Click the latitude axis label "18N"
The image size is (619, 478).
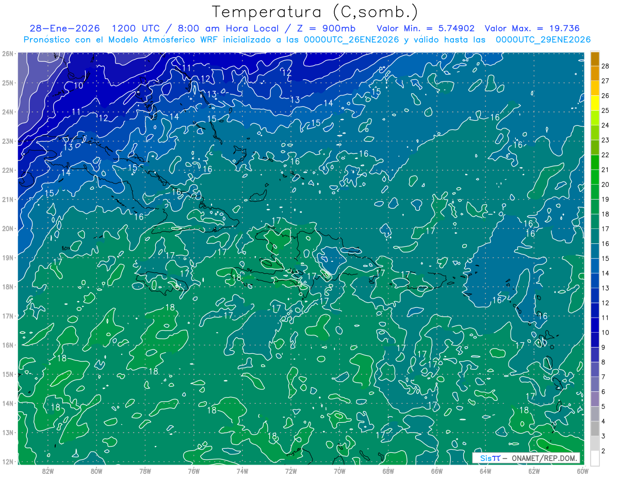[x=8, y=287]
